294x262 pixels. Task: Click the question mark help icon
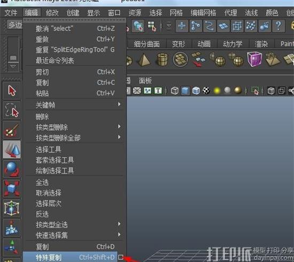278,26
